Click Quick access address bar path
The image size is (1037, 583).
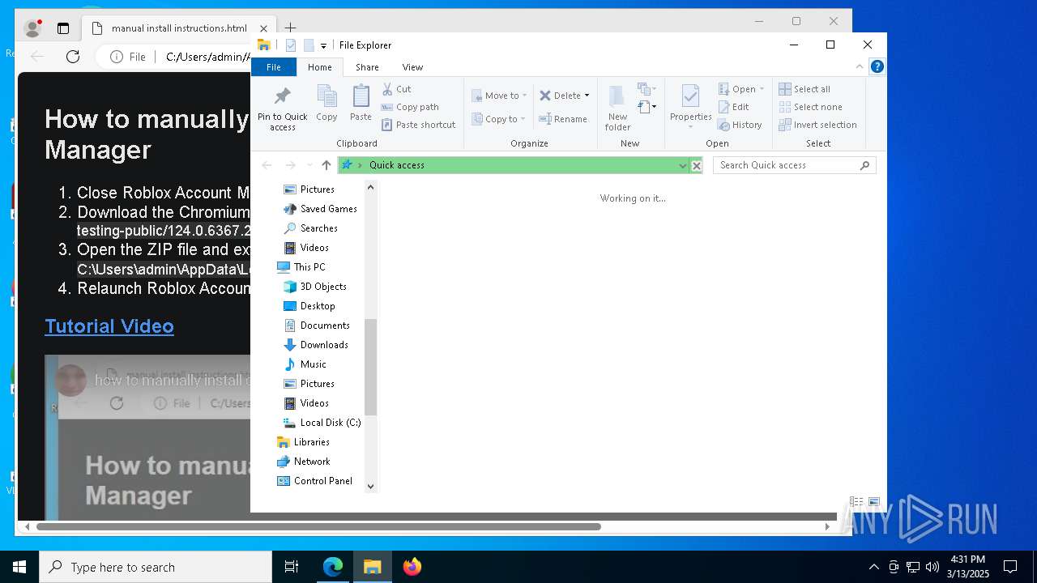click(x=397, y=165)
